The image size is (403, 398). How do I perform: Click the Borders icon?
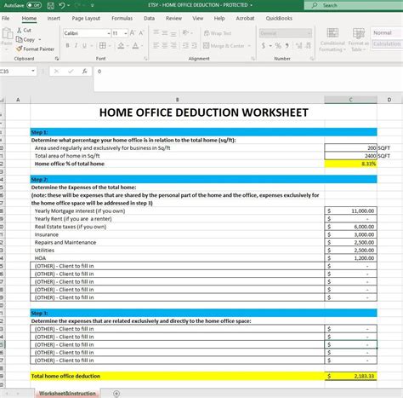(x=103, y=45)
